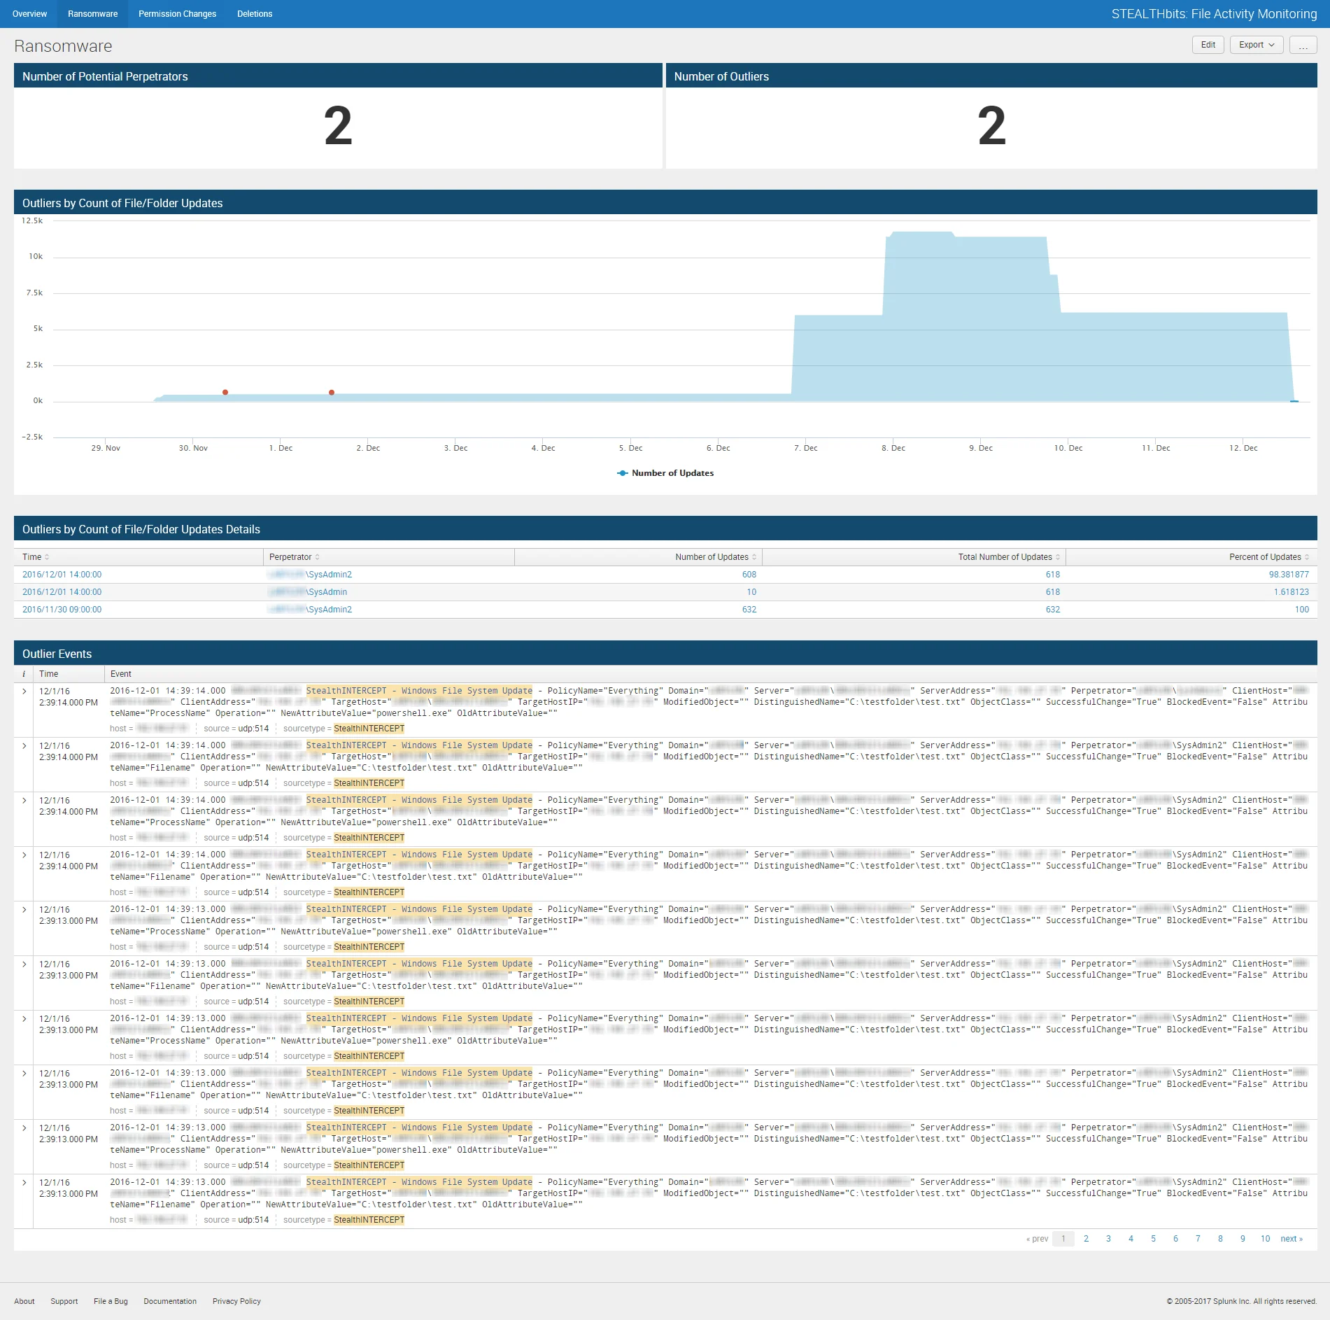Click time in the SysAdmin row with 10 updates
1330x1320 pixels.
click(62, 592)
